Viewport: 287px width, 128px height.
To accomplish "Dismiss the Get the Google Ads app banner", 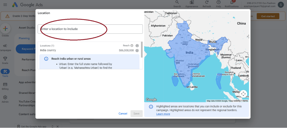I will click(x=57, y=127).
